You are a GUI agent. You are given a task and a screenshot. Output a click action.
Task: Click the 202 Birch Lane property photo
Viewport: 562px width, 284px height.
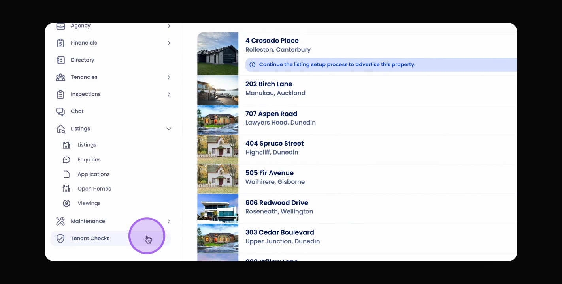218,90
